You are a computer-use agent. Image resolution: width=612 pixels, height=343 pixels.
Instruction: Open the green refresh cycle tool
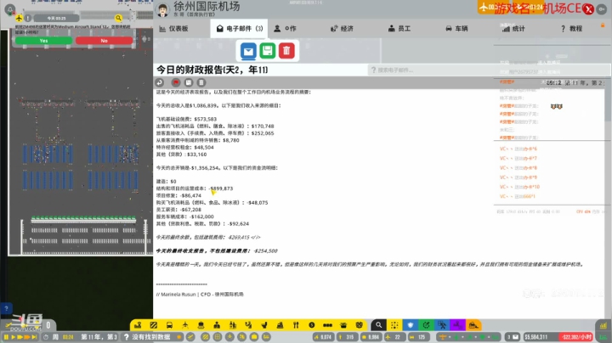point(426,325)
